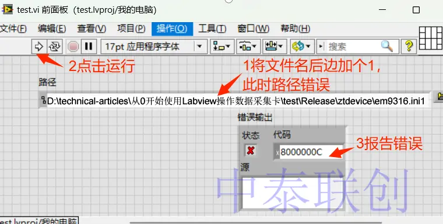Click the hex radix indicator on code field
The height and width of the screenshot is (224, 443).
[x=277, y=152]
